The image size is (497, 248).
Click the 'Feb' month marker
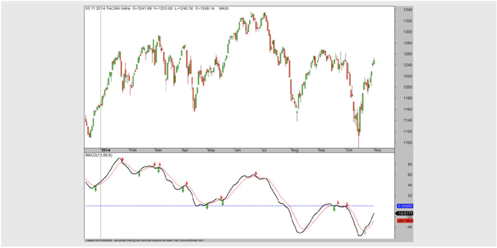133,150
